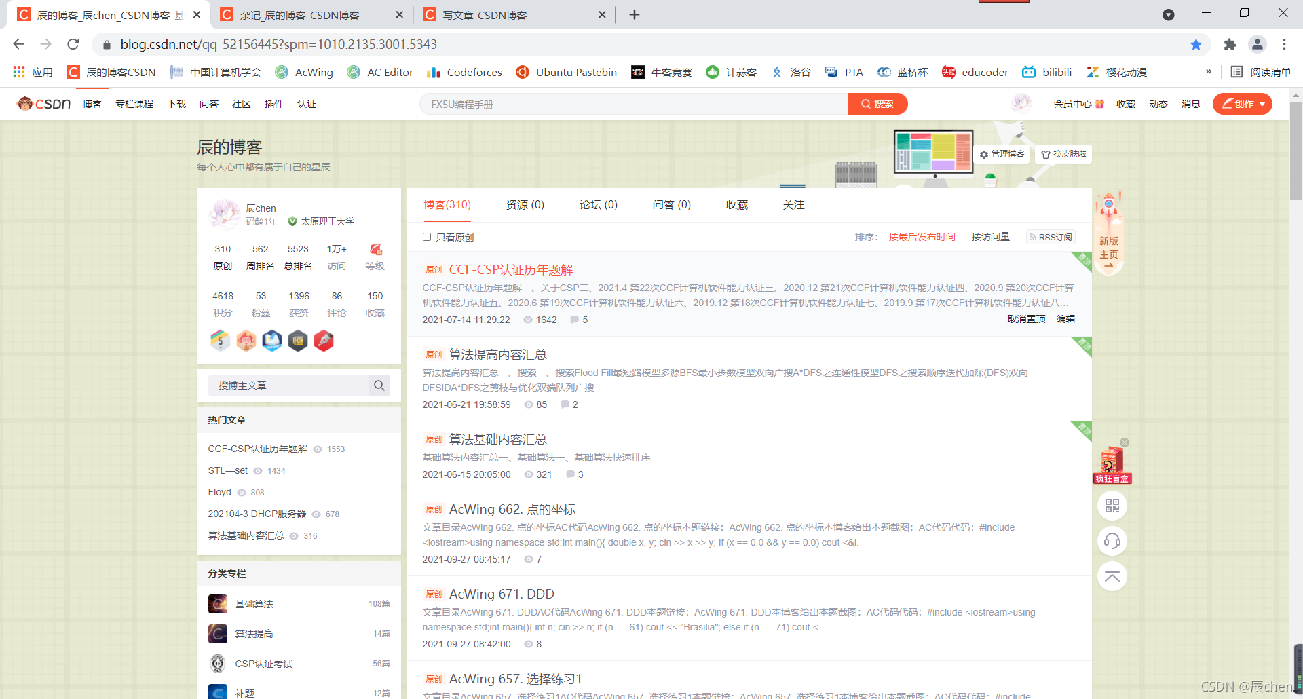
Task: Open the Apps (应用) grid bookmark
Action: click(33, 72)
